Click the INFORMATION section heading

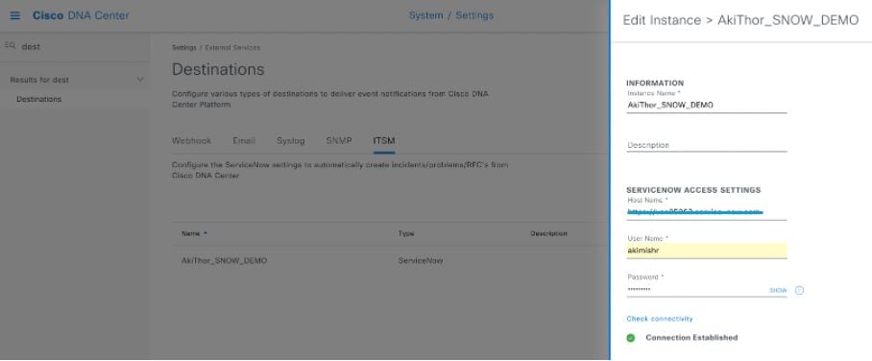point(655,84)
